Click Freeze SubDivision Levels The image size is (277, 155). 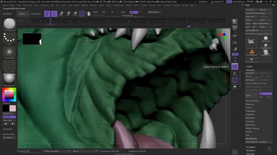(256, 84)
